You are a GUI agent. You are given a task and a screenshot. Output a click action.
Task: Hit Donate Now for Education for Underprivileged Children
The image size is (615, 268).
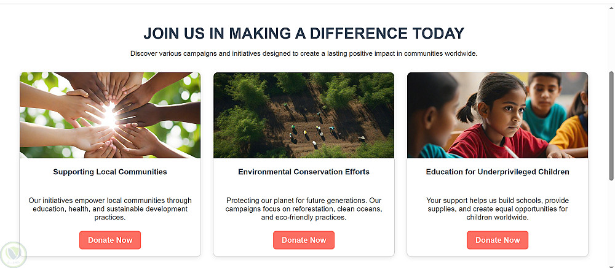pos(498,240)
